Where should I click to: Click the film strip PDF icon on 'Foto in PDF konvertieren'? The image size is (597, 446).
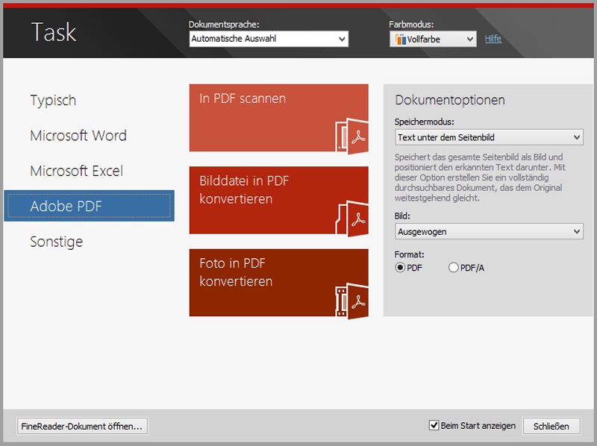351,299
